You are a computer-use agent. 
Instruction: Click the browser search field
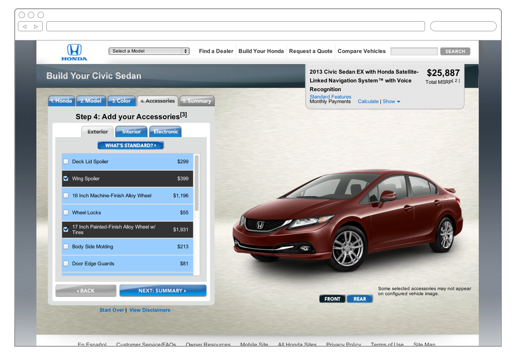pos(463,26)
